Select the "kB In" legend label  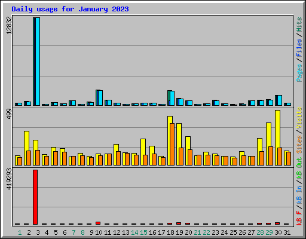[x=299, y=194]
